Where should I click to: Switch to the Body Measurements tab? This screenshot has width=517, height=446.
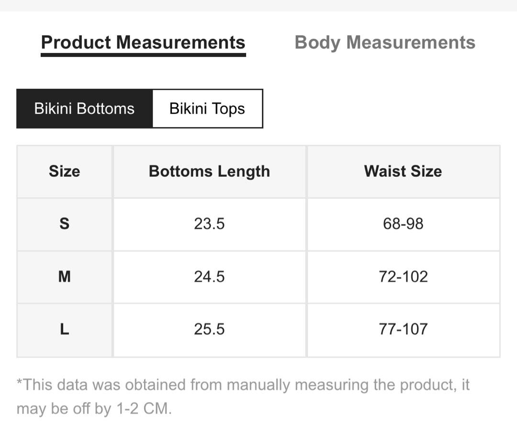(x=385, y=43)
